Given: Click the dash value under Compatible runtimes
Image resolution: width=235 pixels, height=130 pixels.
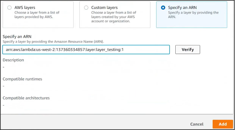Looking at the screenshot, I should [4, 86].
